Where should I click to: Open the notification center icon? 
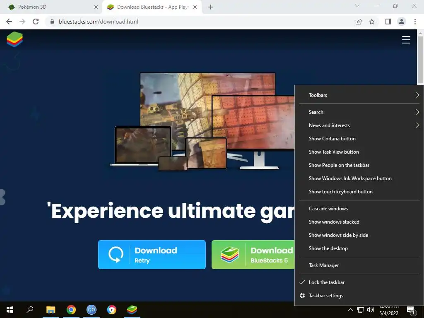(x=410, y=311)
